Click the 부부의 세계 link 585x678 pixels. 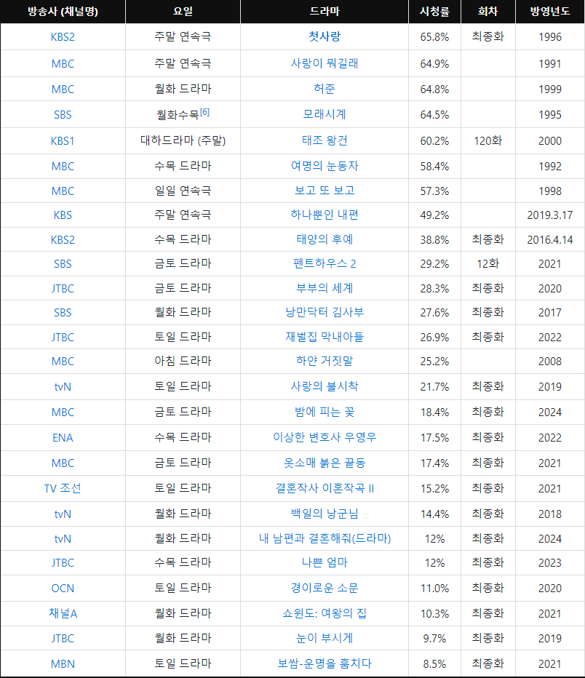pyautogui.click(x=325, y=288)
